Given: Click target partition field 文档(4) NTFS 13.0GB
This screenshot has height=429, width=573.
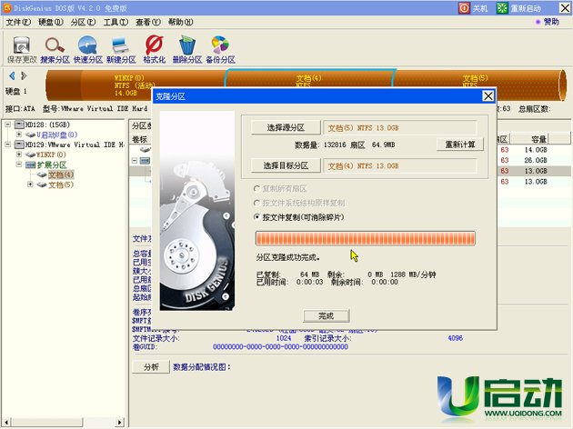Looking at the screenshot, I should (400, 165).
